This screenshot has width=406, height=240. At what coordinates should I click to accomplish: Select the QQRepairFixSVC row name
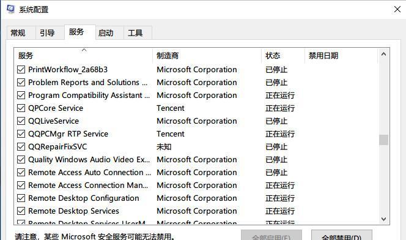point(57,147)
